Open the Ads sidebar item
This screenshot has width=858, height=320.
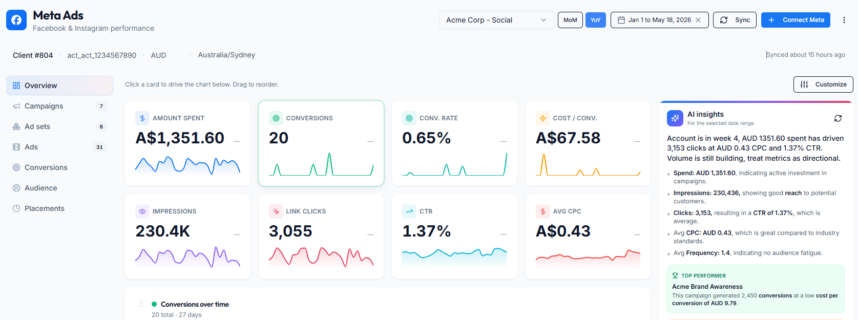[x=59, y=147]
